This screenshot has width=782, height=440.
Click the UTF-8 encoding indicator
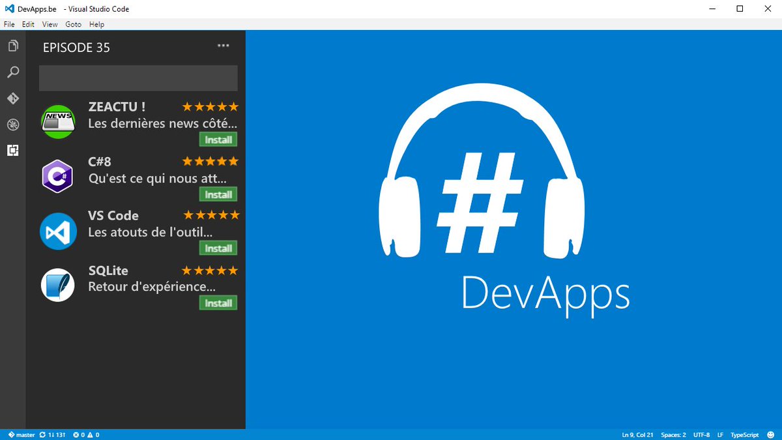(x=702, y=435)
